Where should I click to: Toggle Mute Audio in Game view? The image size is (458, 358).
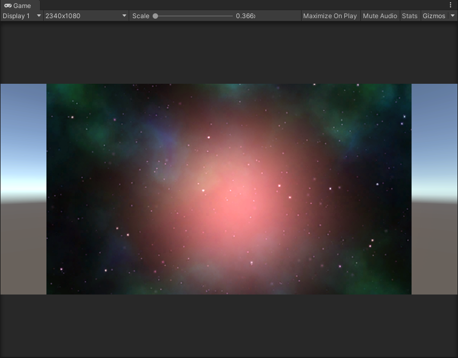380,16
